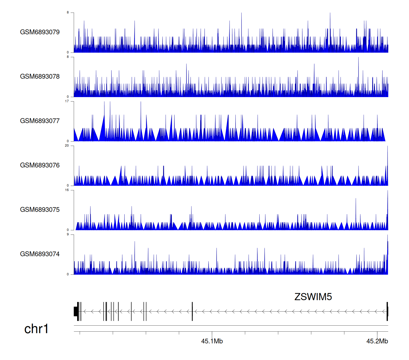Click the chr1 chromosome label
This screenshot has height=360, width=409.
point(36,329)
